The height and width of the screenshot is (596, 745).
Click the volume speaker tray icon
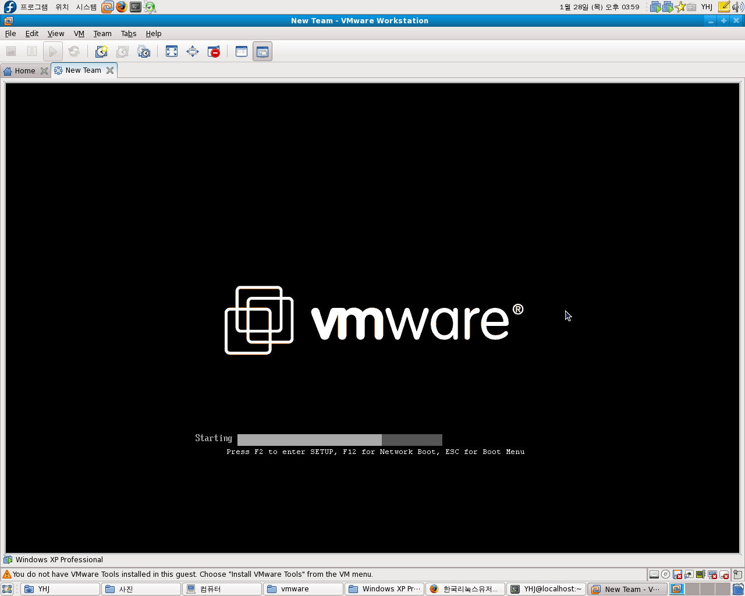tap(737, 7)
